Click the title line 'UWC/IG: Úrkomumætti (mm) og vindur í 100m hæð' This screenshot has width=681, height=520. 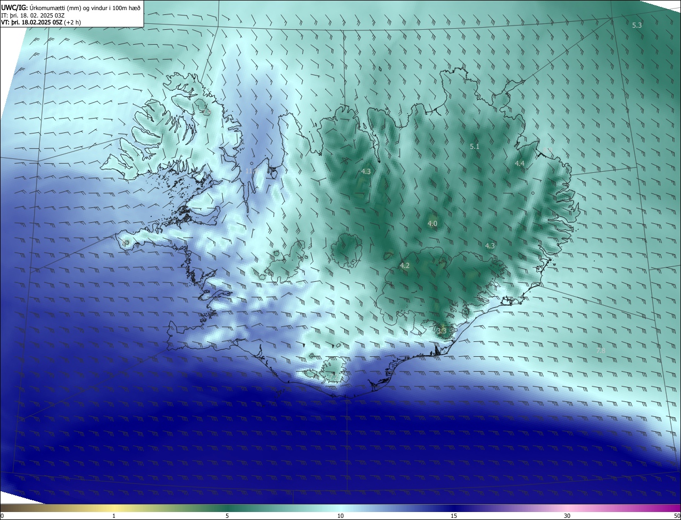71,8
